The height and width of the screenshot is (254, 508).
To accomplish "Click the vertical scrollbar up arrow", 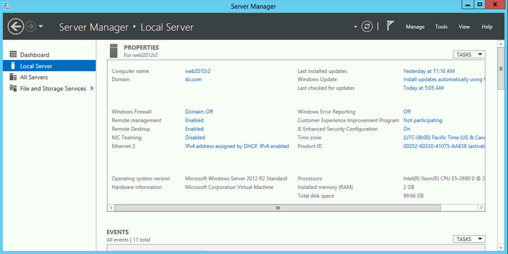I will click(x=501, y=44).
